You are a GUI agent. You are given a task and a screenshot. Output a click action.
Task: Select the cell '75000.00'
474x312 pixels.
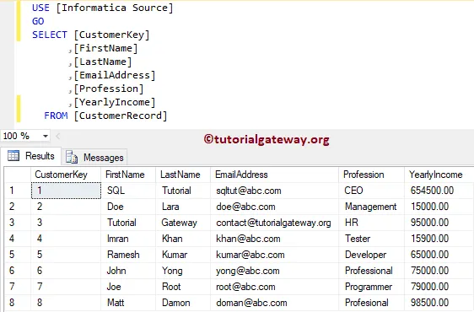click(439, 271)
